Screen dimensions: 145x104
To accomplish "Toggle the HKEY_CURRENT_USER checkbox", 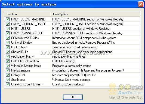I will tap(8, 24).
